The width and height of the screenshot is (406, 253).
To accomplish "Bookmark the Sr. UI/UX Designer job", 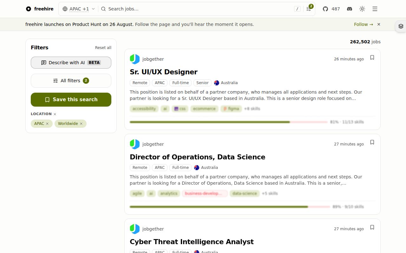I will pos(372,58).
